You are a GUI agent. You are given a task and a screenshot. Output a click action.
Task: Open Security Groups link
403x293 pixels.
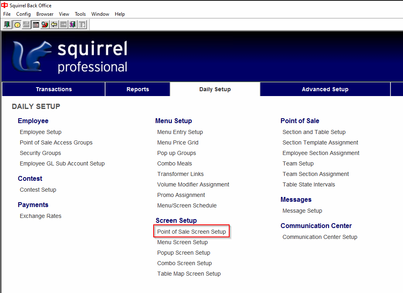tap(40, 153)
